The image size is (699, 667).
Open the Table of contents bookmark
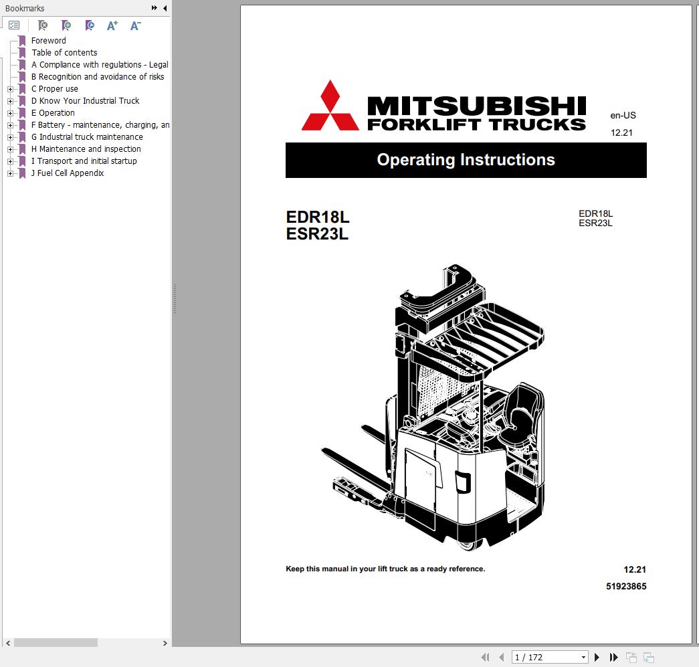(64, 53)
